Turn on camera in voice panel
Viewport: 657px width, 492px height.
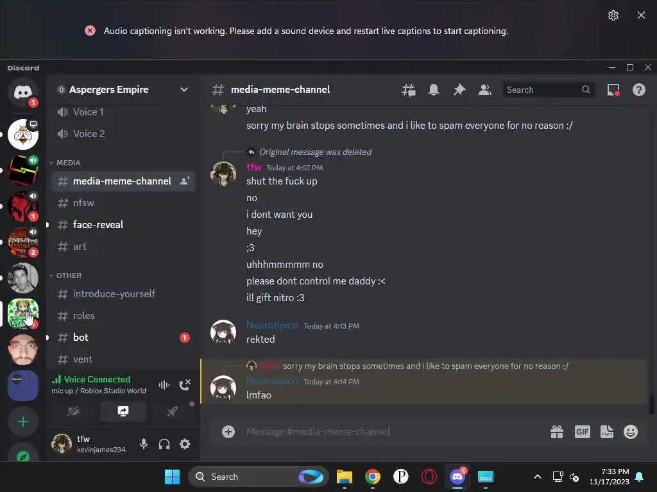[x=74, y=411]
